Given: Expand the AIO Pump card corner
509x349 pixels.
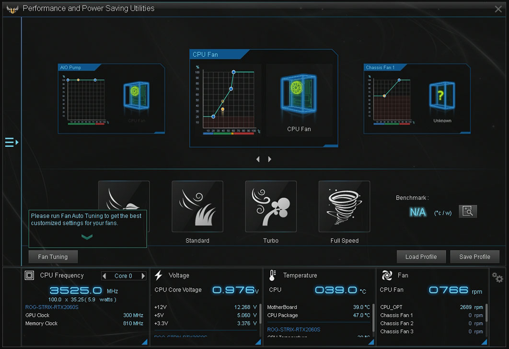Looking at the screenshot, I should point(160,132).
